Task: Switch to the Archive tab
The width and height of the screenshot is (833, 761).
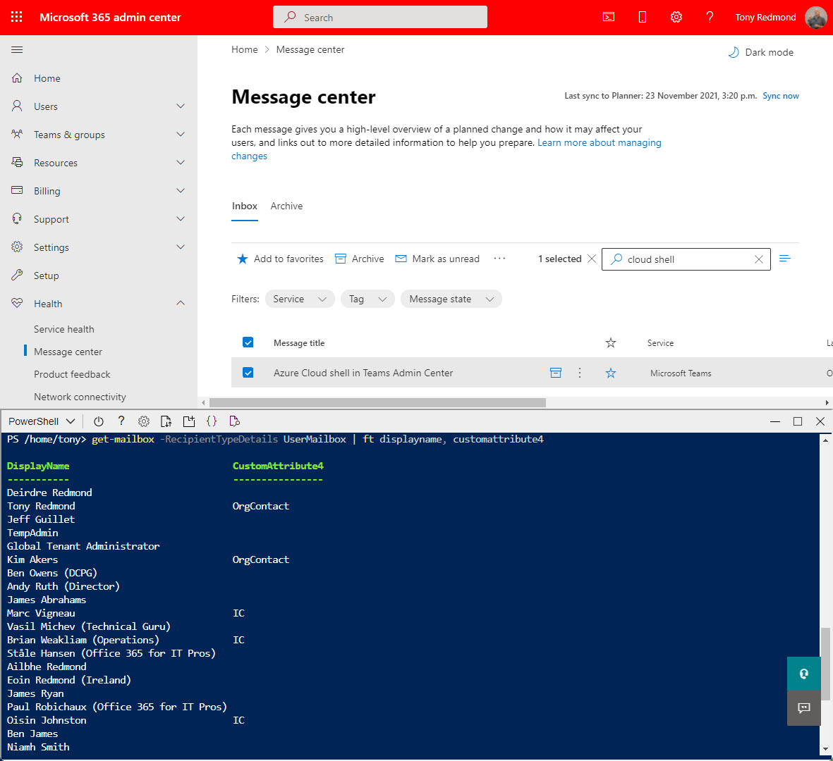Action: point(286,206)
